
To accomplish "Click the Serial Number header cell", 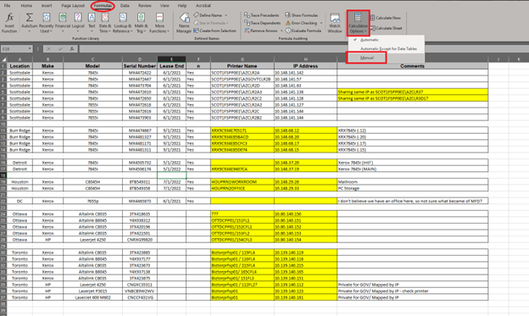I will click(x=140, y=66).
